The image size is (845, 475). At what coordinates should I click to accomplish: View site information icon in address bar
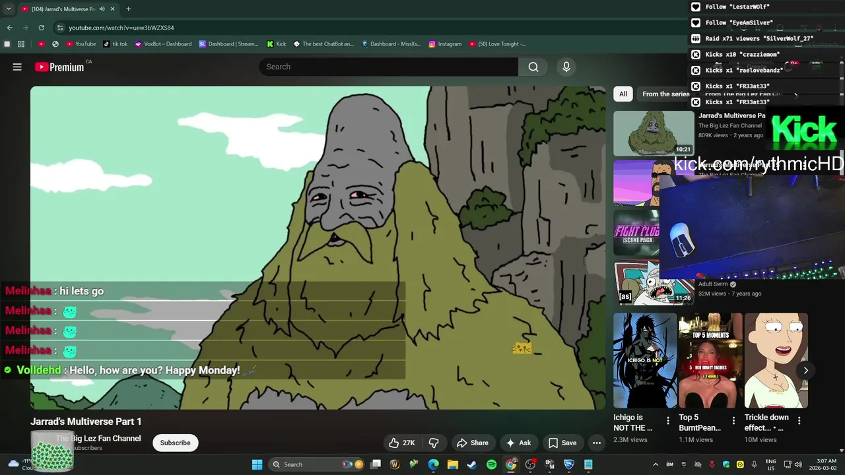60,28
